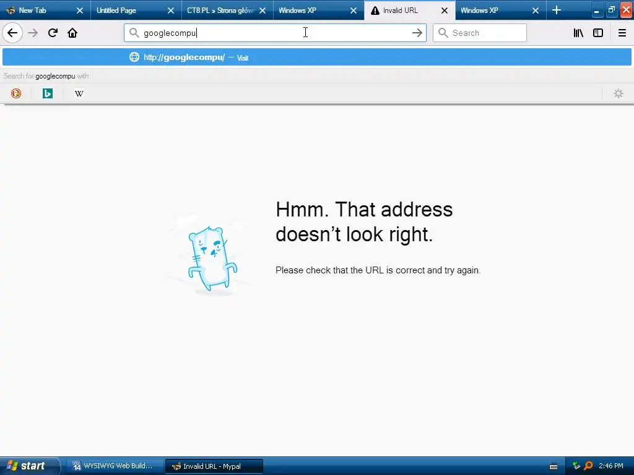Close the Invalid URL tab
The height and width of the screenshot is (475, 634).
445,11
